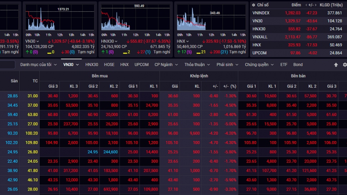347x195 pixels.
Task: Switch to the HOSE tab
Action: [x=109, y=65]
